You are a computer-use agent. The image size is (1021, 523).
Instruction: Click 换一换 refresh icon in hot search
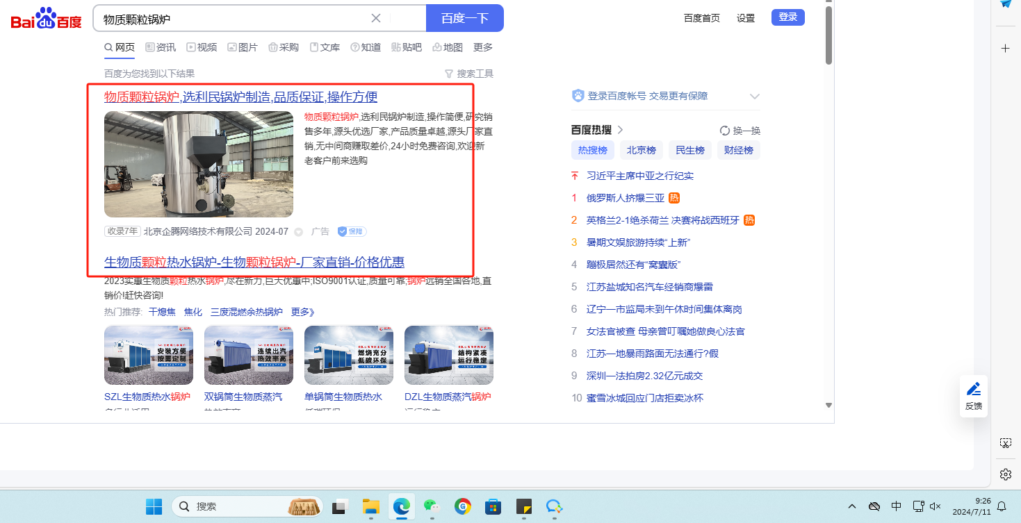click(725, 131)
